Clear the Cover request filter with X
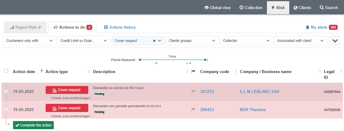Image resolution: width=344 pixels, height=131 pixels. point(154,41)
